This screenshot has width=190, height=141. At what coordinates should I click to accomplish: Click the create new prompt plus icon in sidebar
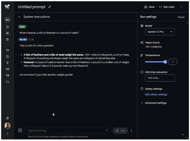8,27
